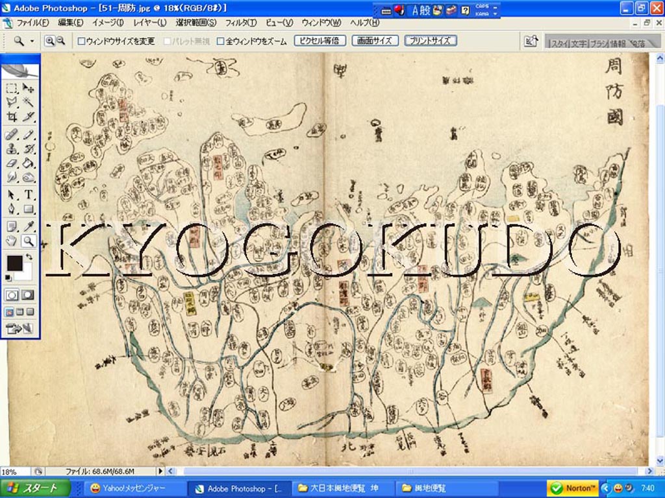This screenshot has height=498, width=665.
Task: Open the 選択範囲 menu
Action: click(196, 23)
